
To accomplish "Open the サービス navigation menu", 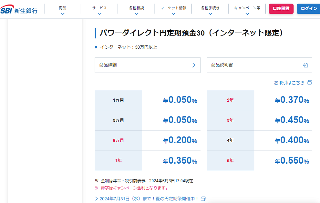I will coord(100,10).
